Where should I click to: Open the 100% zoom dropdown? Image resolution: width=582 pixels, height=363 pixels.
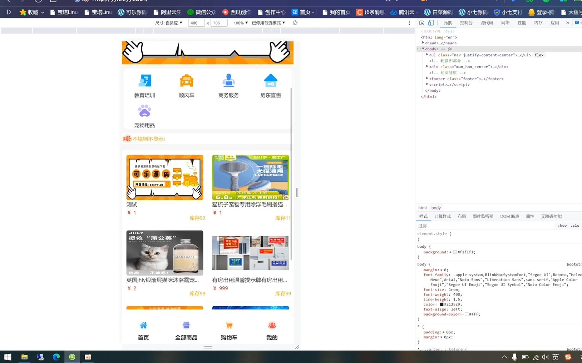(x=241, y=23)
